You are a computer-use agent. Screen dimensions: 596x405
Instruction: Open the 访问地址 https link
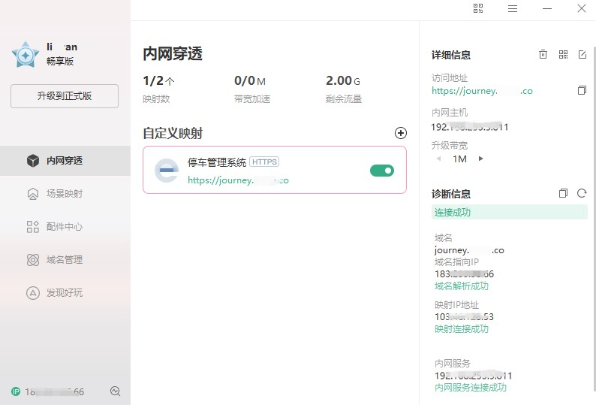(482, 91)
